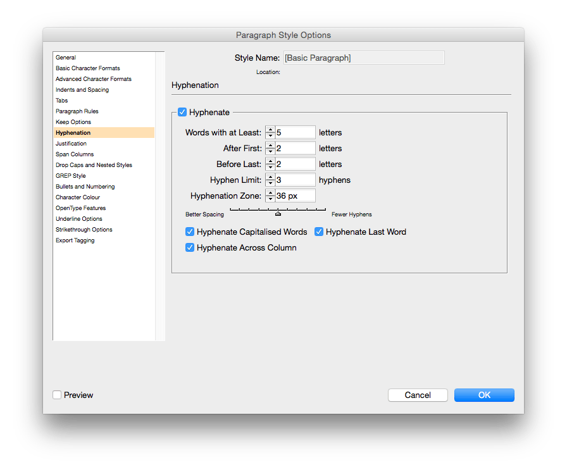Image resolution: width=567 pixels, height=472 pixels.
Task: Select Character Colour from the list
Action: click(x=78, y=197)
